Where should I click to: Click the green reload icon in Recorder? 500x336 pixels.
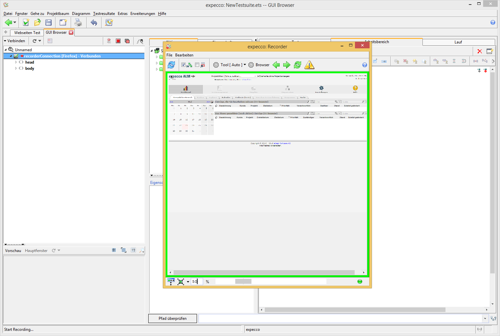(298, 65)
